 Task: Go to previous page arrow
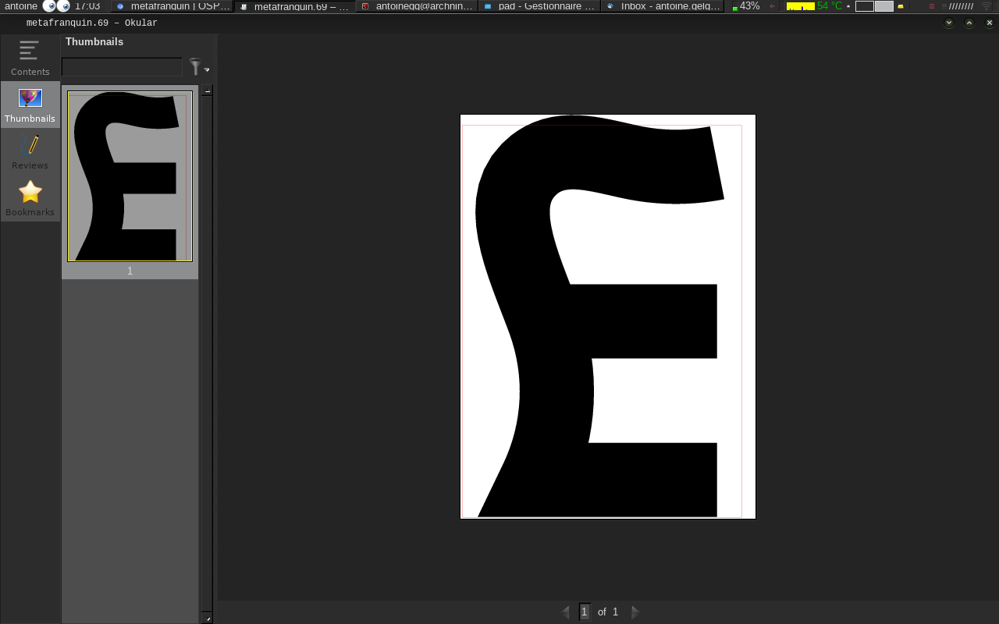tap(565, 612)
